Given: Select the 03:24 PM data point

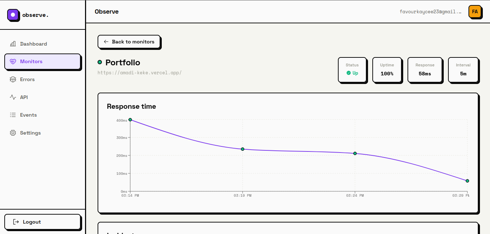Looking at the screenshot, I should pos(355,153).
